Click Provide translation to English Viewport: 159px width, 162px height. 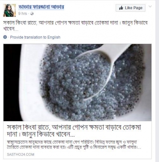[35, 37]
